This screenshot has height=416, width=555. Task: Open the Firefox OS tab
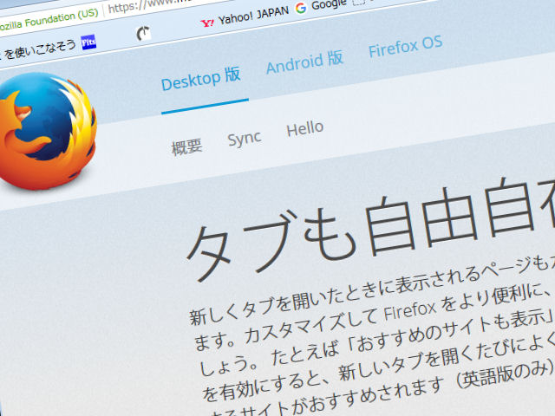pos(405,46)
